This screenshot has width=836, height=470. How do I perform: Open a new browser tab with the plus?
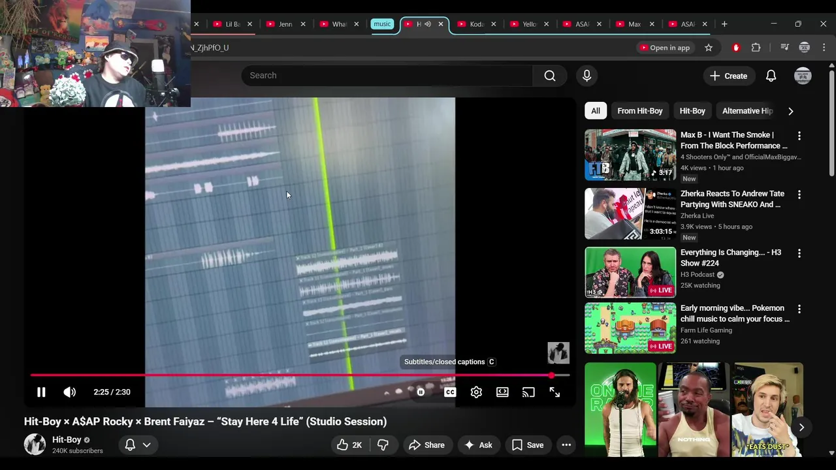pos(724,24)
